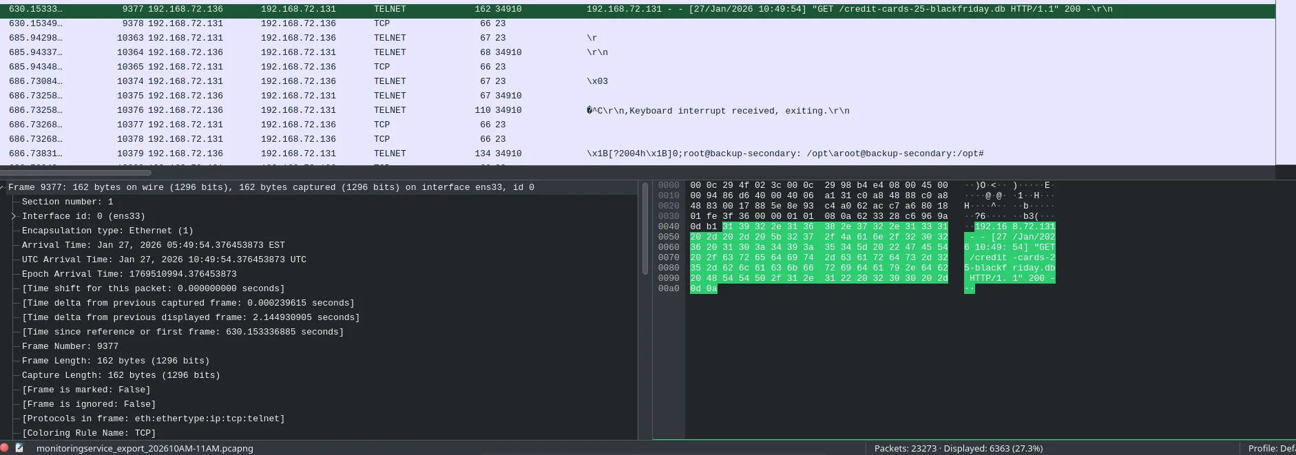This screenshot has height=455, width=1296.
Task: Select packet 9377 with GET credit-cards request
Action: (x=638, y=9)
